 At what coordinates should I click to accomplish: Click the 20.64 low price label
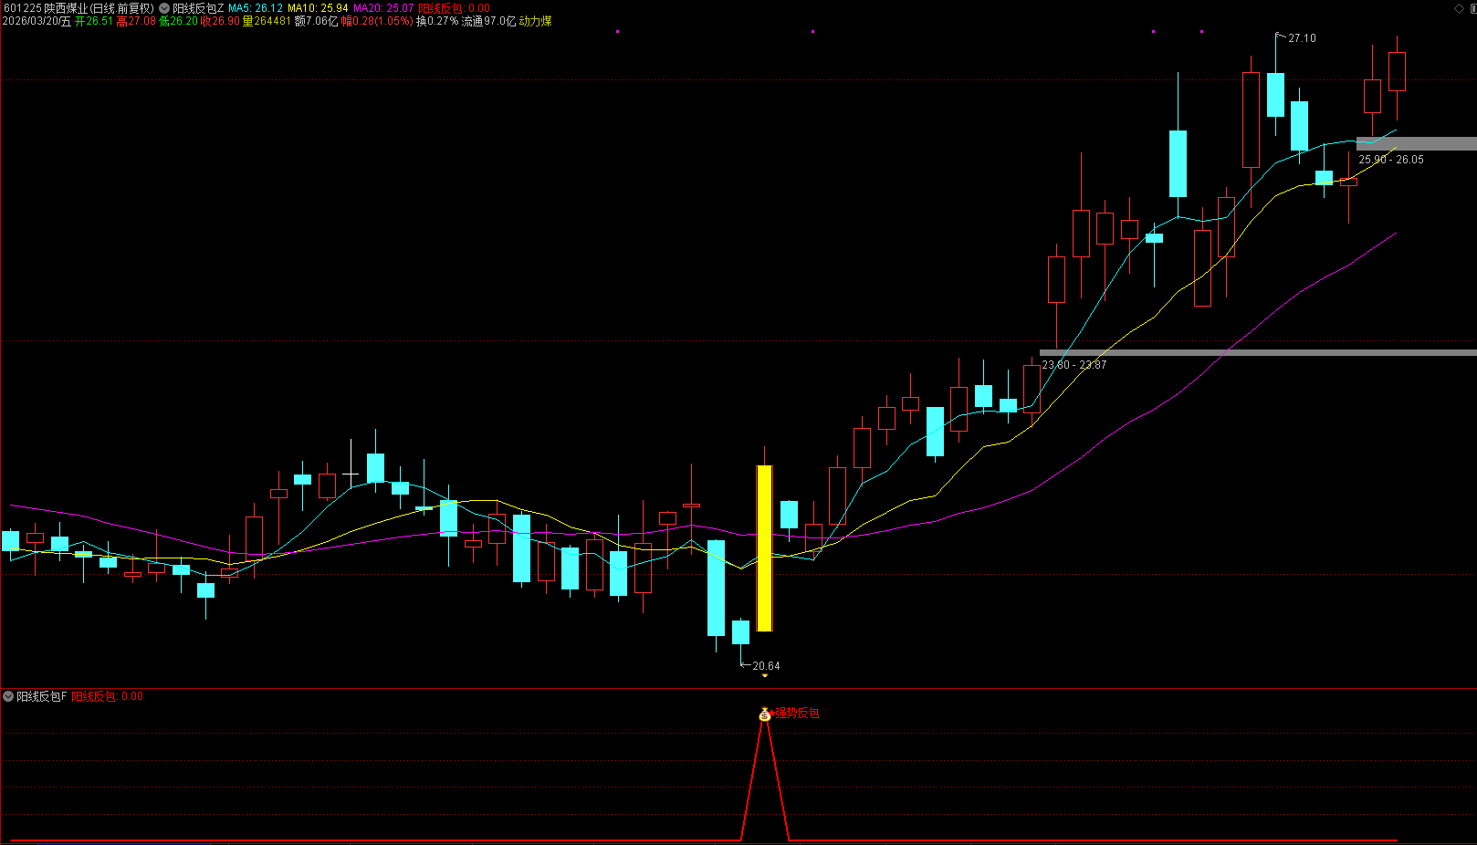(766, 666)
